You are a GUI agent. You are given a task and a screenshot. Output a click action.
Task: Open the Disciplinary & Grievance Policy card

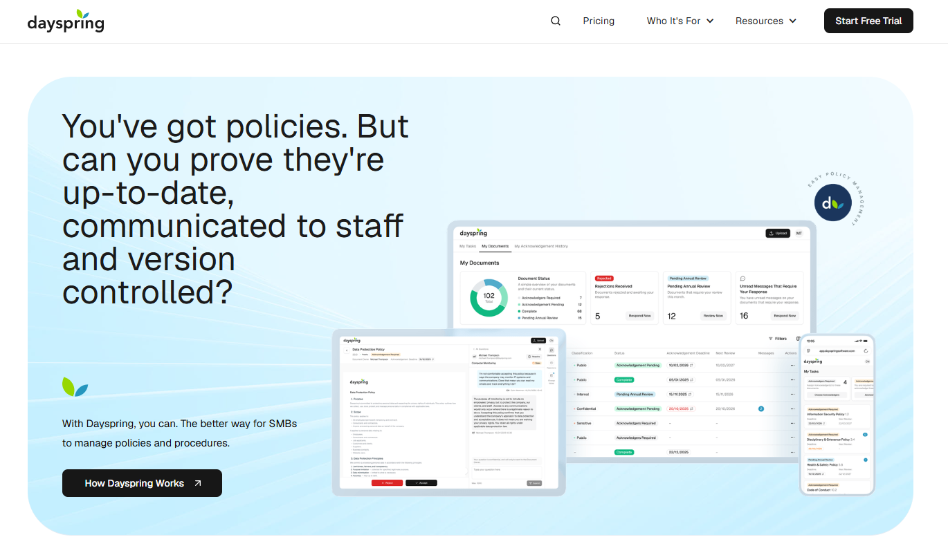(837, 442)
